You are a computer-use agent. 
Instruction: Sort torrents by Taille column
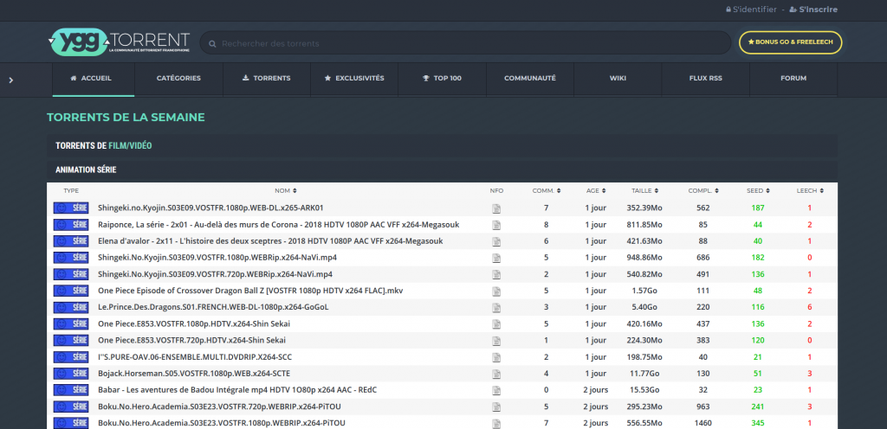point(644,190)
